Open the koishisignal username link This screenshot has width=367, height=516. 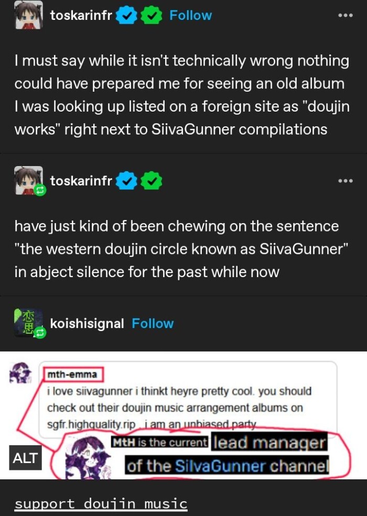coord(87,324)
